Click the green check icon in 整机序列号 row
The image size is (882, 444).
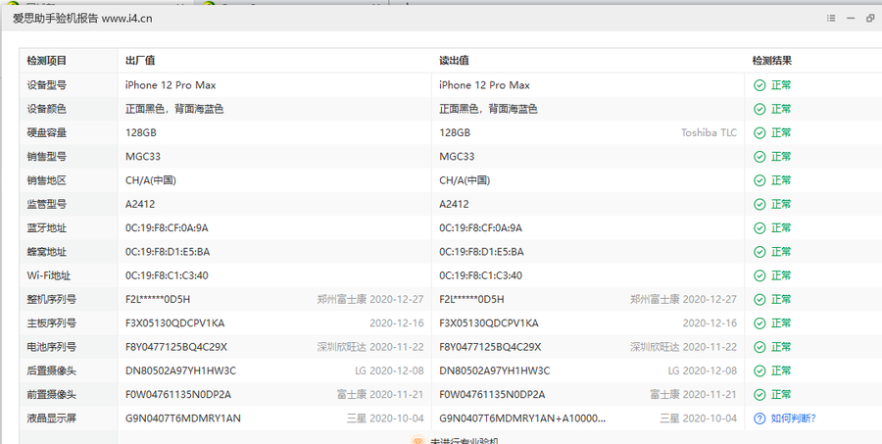click(x=759, y=299)
